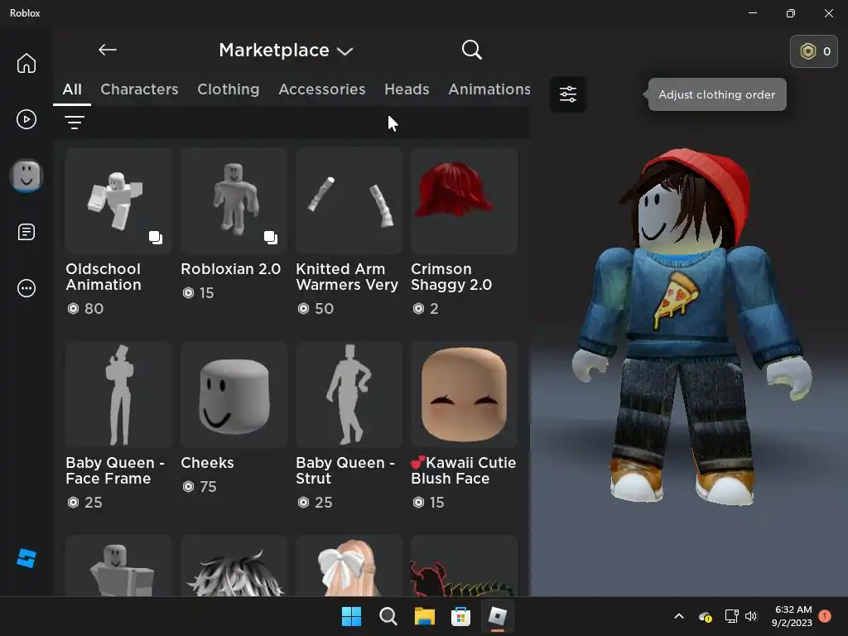Open the Marketplace search magnifier
Screen dimensions: 848x636
click(471, 50)
